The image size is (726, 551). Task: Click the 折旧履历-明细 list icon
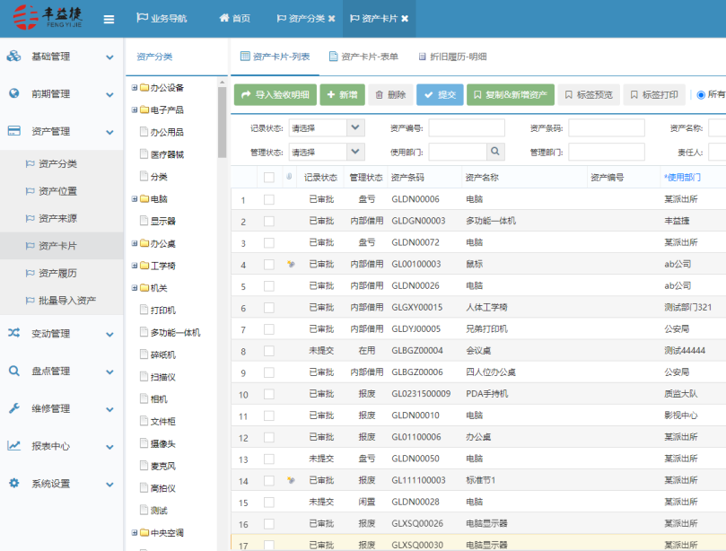click(422, 57)
